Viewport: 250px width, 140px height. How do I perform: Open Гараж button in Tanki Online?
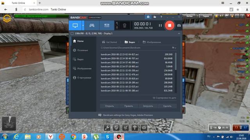click(x=204, y=16)
